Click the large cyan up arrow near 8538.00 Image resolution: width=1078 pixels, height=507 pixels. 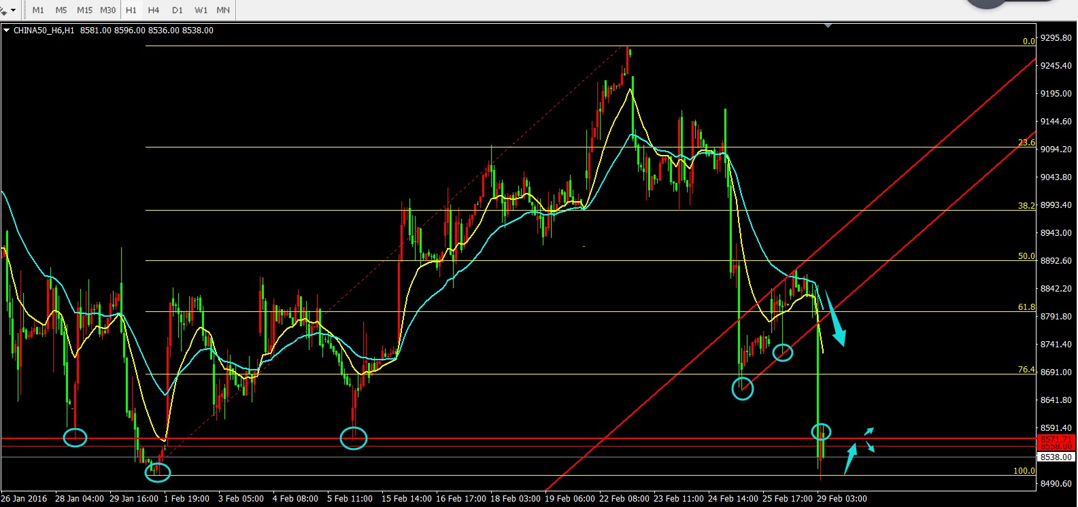849,459
